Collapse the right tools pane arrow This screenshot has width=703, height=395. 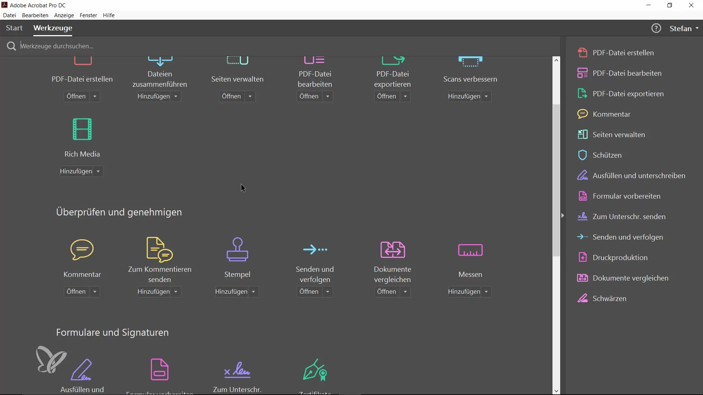(x=563, y=216)
